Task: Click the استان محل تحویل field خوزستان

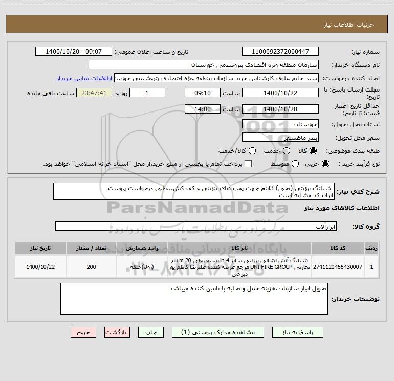Action: pos(280,124)
